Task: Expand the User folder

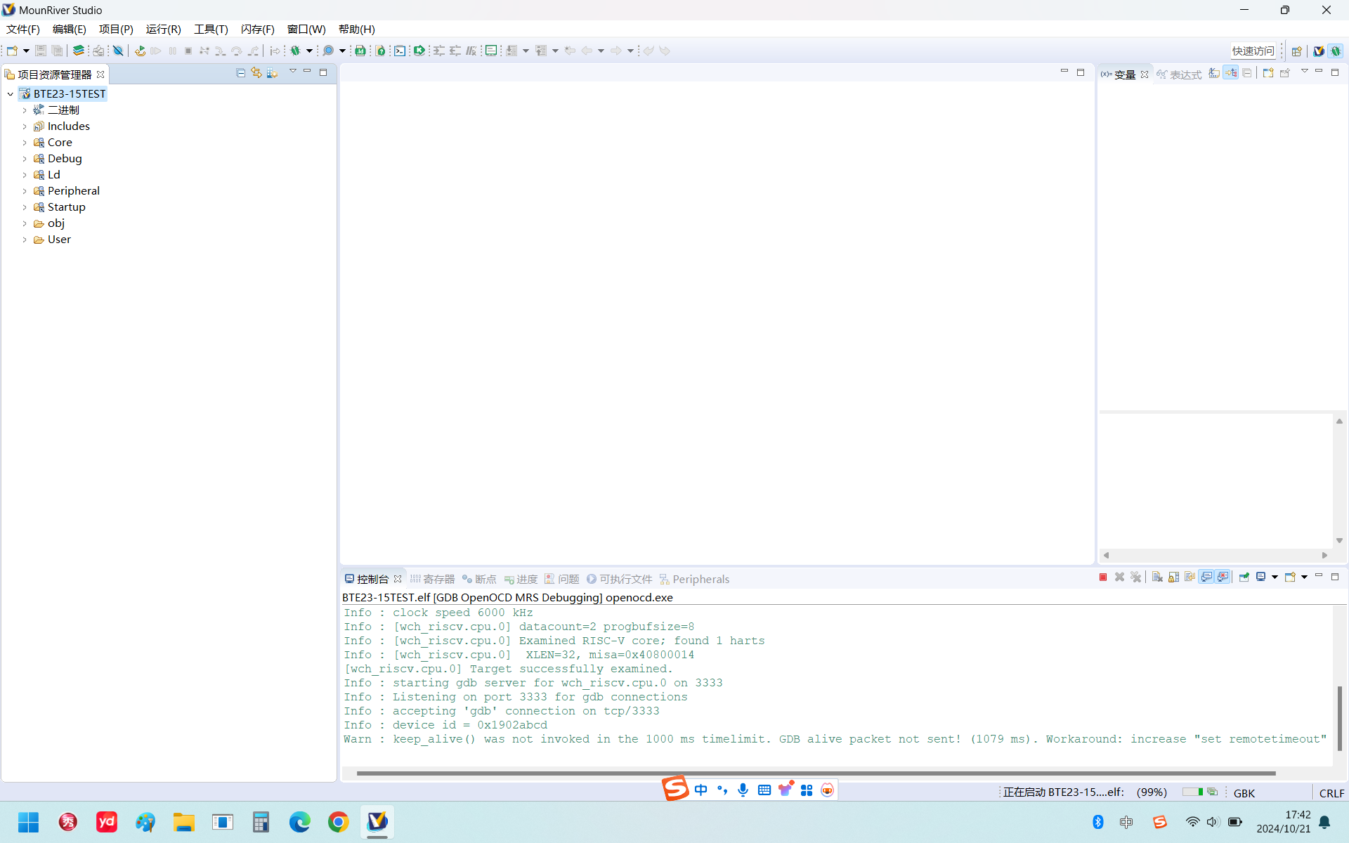Action: (25, 240)
